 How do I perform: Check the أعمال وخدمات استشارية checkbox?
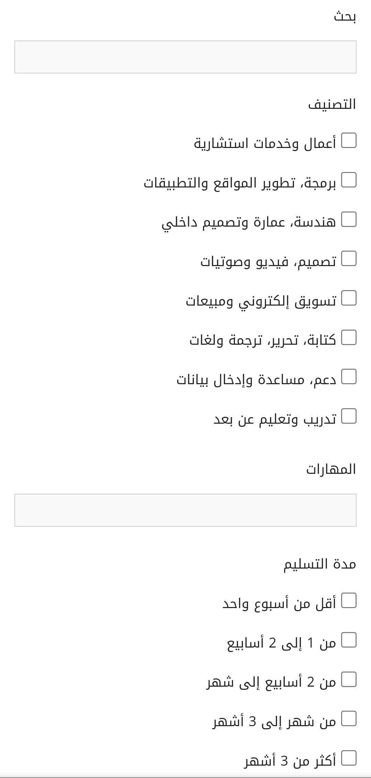point(349,140)
